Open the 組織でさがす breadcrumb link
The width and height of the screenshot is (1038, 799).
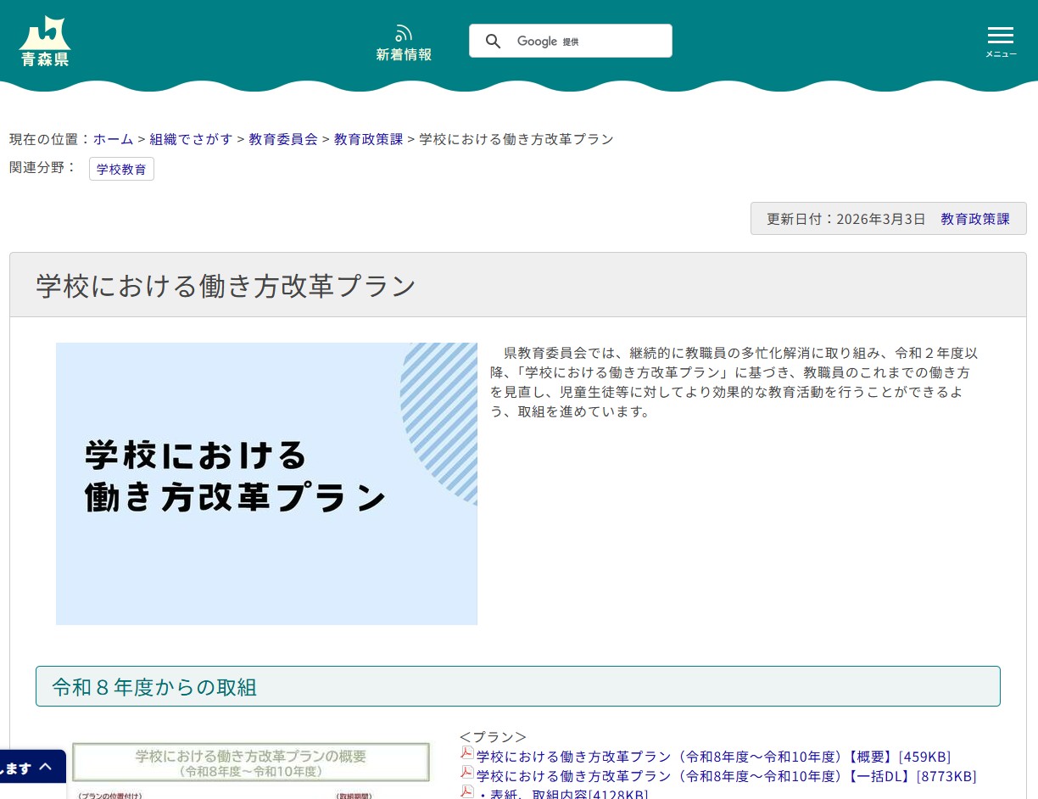[x=191, y=139]
